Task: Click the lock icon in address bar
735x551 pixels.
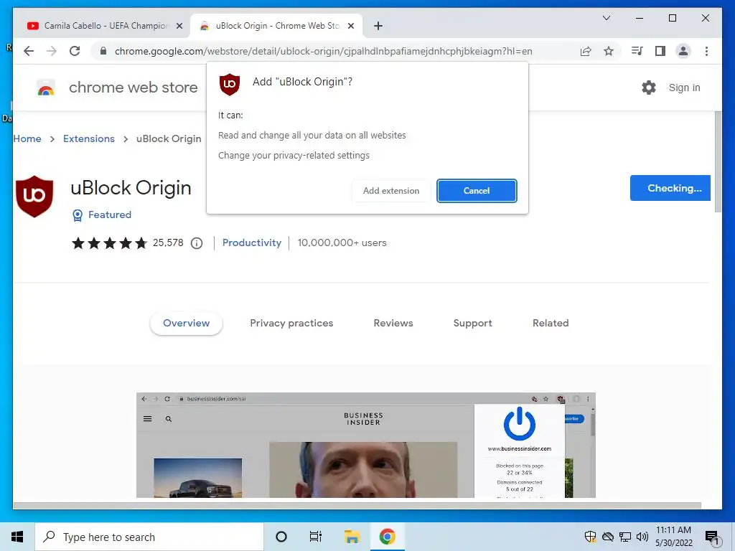Action: (103, 51)
